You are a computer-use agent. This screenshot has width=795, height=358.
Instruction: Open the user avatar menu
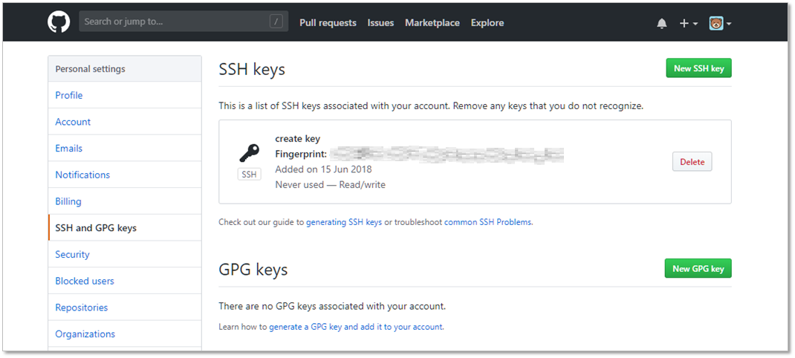click(719, 24)
